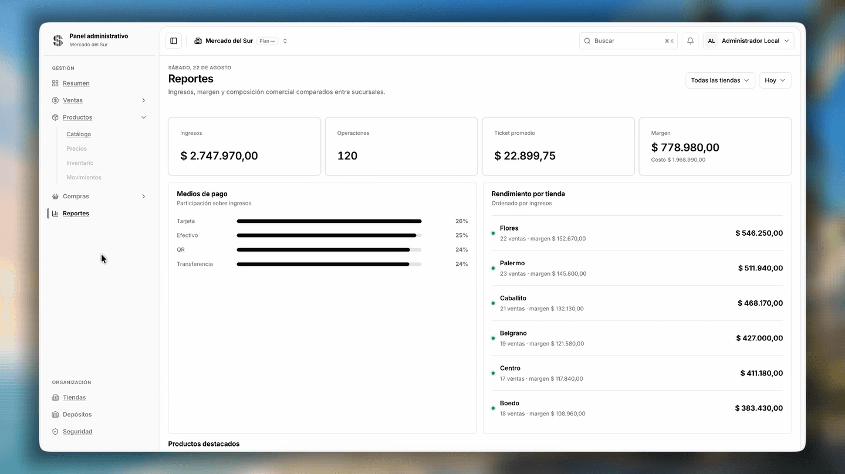Open the Precios submenu item
This screenshot has width=845, height=474.
tap(77, 149)
